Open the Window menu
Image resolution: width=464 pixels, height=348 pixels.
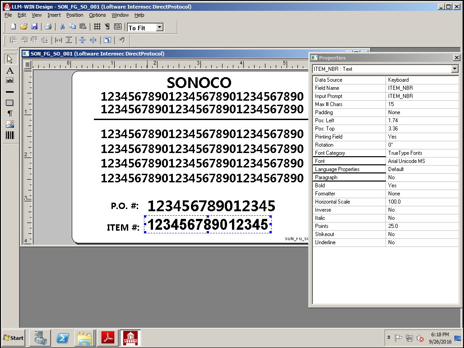(120, 15)
